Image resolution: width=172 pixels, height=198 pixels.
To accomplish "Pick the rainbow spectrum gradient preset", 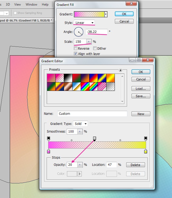I will [84, 86].
